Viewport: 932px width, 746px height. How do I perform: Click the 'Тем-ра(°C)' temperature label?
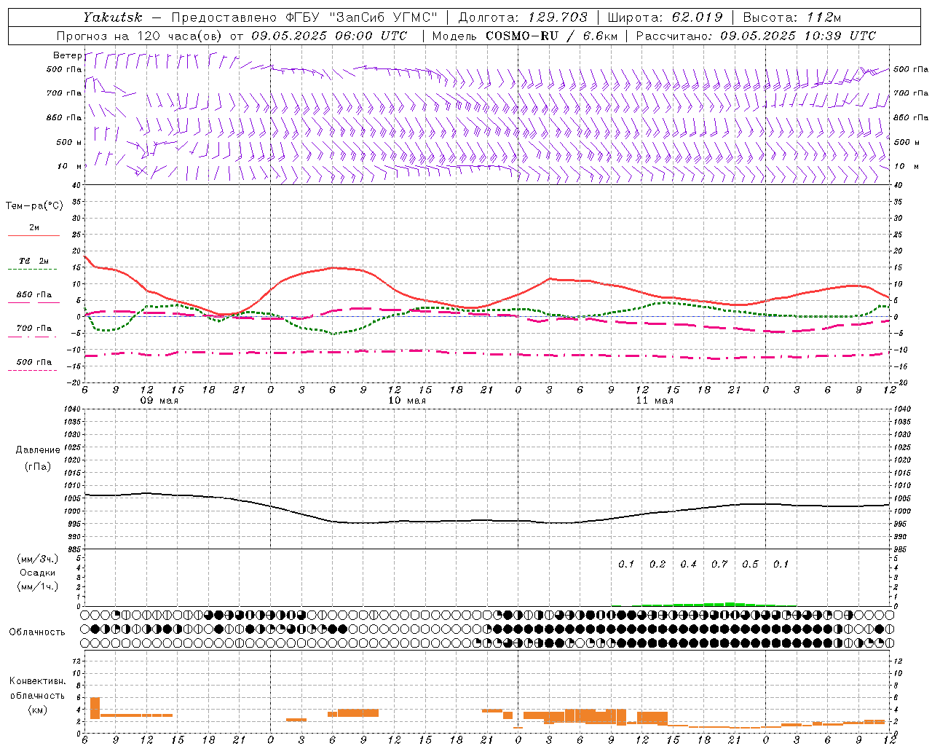pyautogui.click(x=34, y=205)
